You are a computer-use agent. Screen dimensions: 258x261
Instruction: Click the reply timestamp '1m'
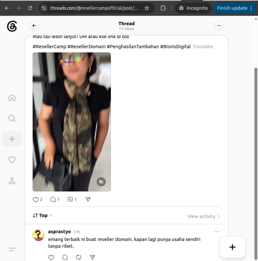click(x=77, y=232)
